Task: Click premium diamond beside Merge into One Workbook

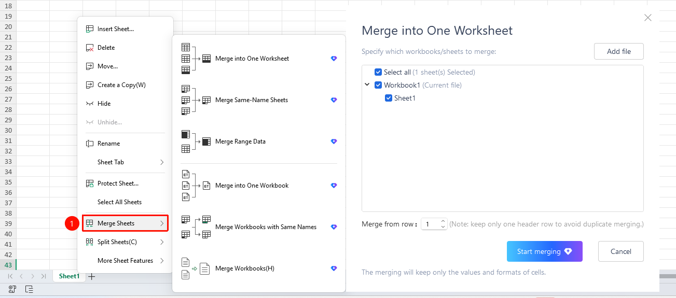Action: [334, 186]
